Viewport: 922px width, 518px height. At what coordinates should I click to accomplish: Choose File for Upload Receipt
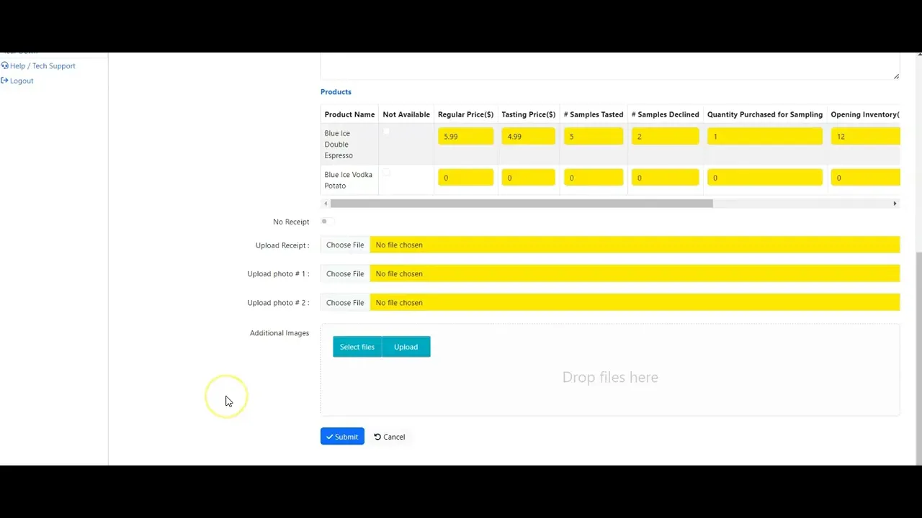[345, 245]
